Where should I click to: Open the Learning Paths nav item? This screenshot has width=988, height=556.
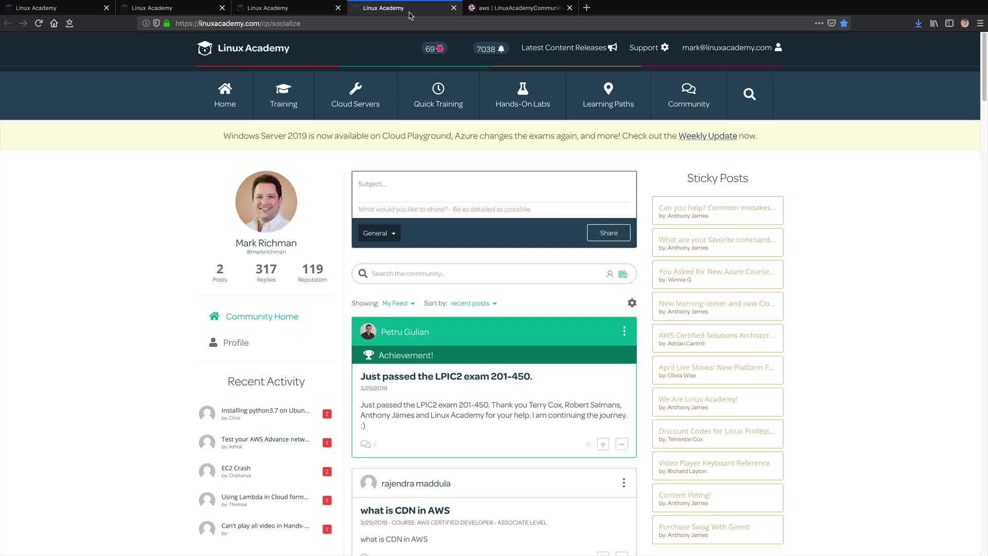click(x=608, y=96)
